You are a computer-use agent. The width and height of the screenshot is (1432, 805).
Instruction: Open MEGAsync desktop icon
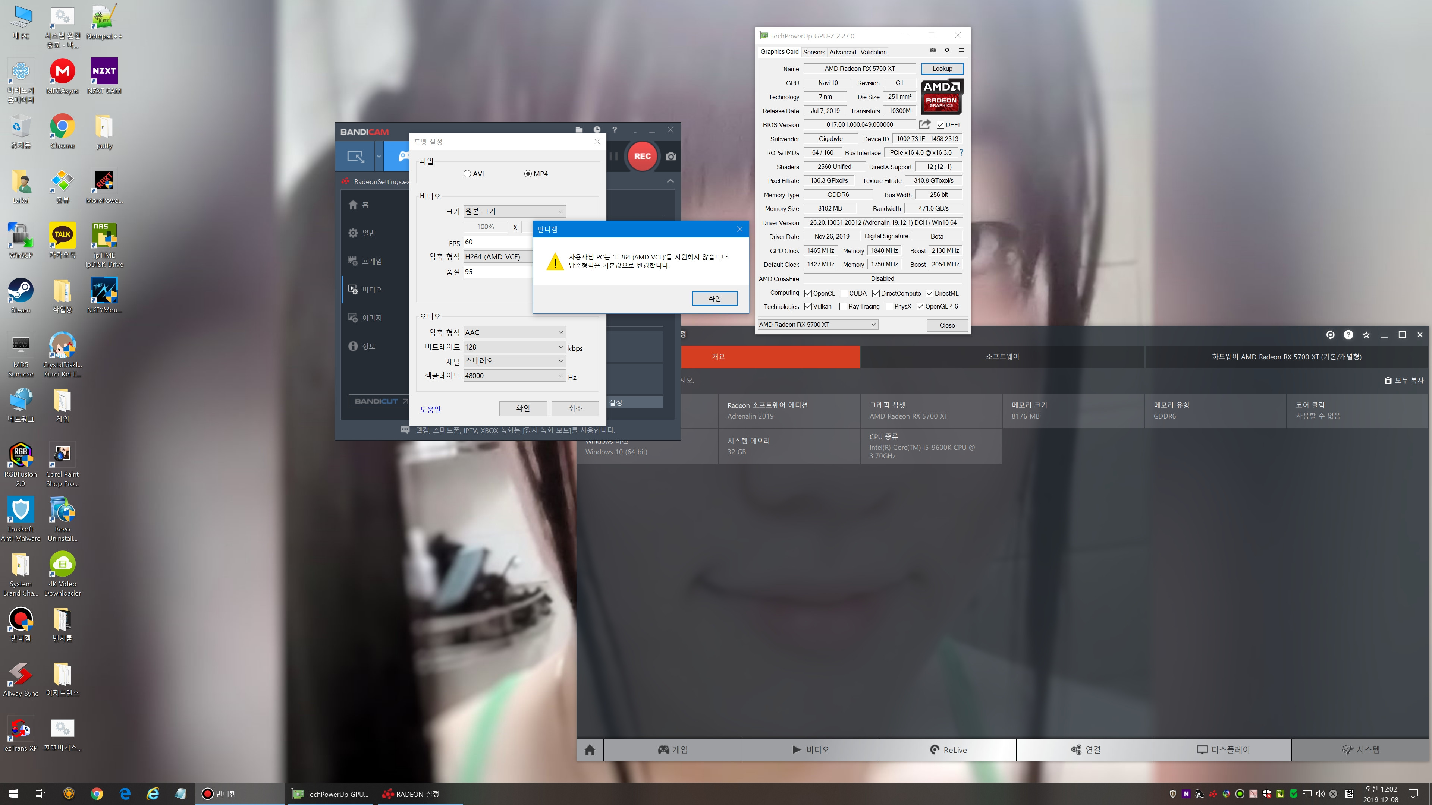point(62,76)
